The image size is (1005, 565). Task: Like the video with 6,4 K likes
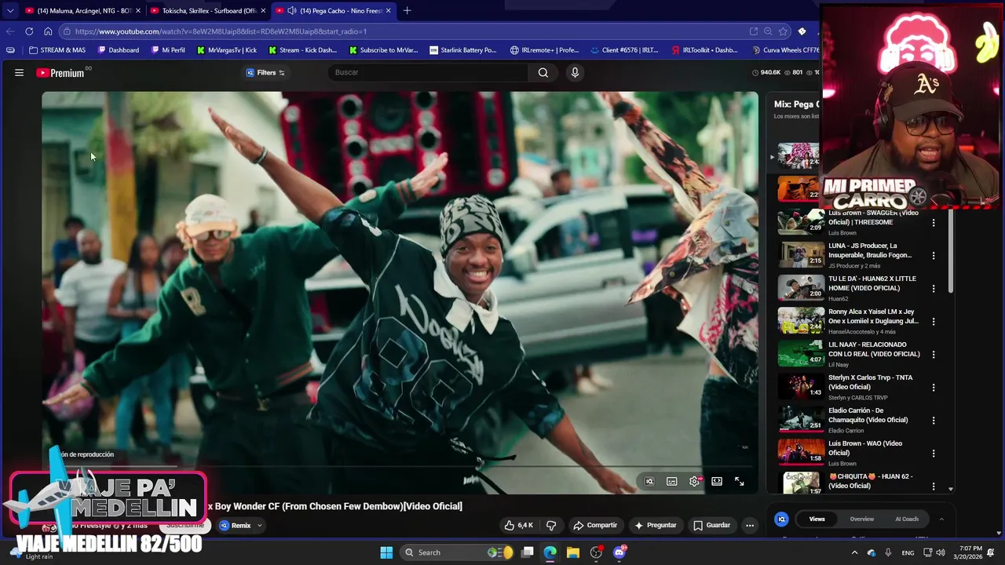pos(519,525)
